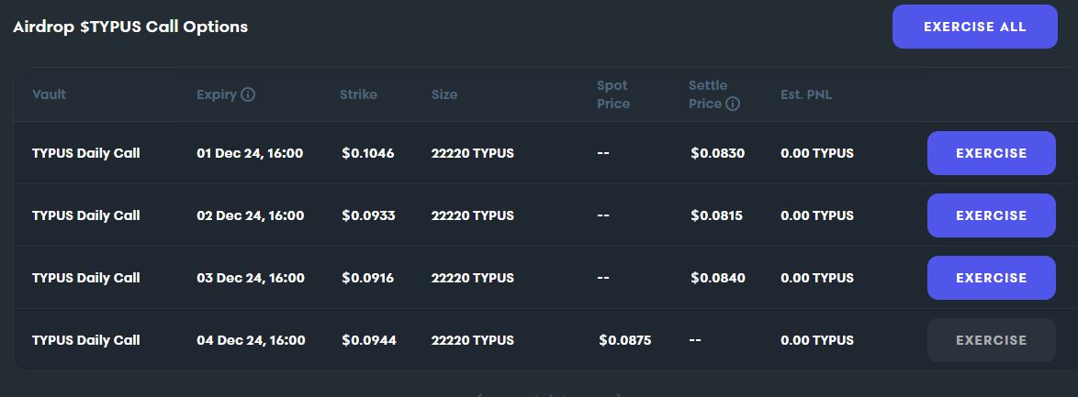
Task: Click the 02 Dec 24, 16:00 expiry cell
Action: click(250, 215)
